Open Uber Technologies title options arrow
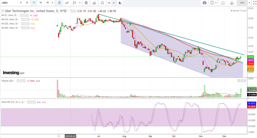Screen dimensions: 257x138 pyautogui.click(x=68, y=11)
